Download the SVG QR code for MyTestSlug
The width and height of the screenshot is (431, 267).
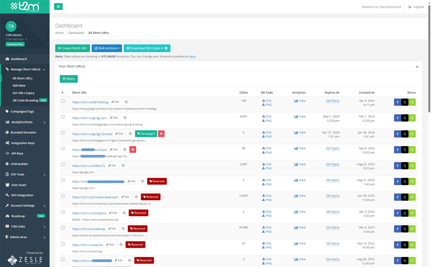tap(267, 100)
